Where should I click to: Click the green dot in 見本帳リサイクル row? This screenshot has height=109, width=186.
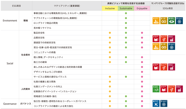coord(126,28)
